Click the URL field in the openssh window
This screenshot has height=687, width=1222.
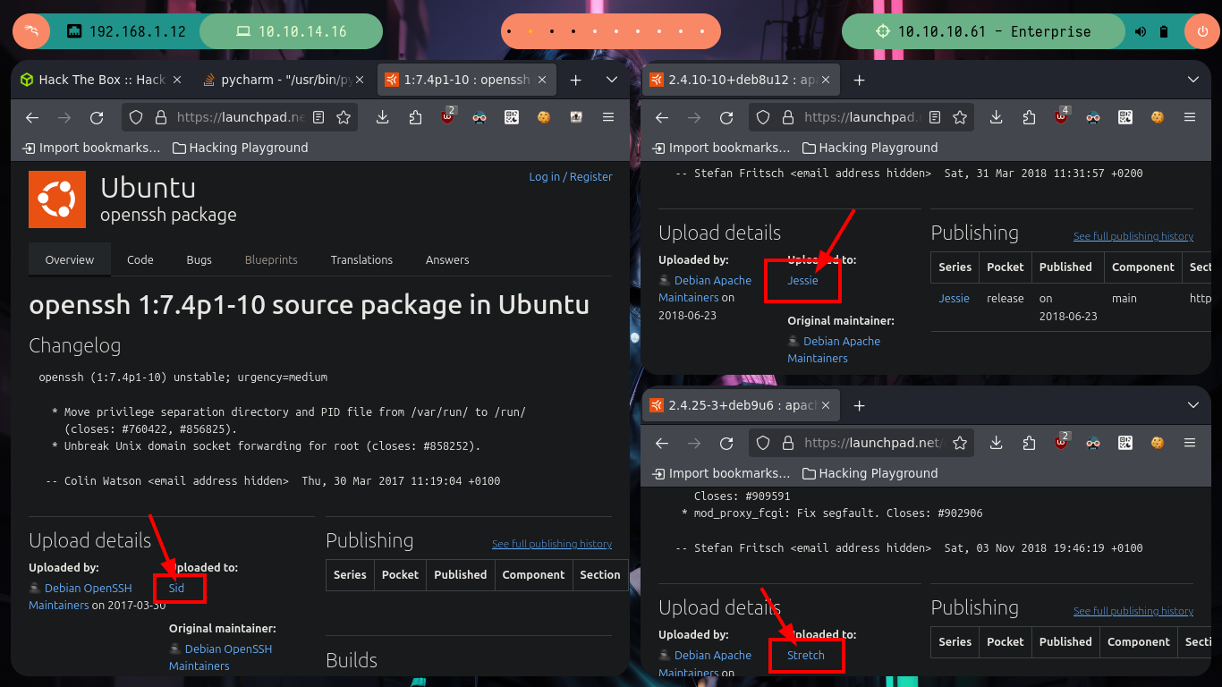point(241,117)
